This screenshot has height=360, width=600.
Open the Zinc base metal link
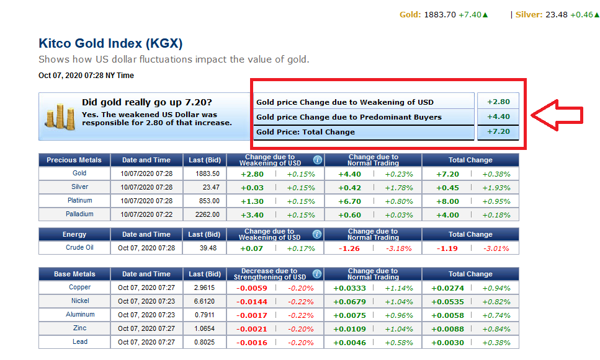79,328
